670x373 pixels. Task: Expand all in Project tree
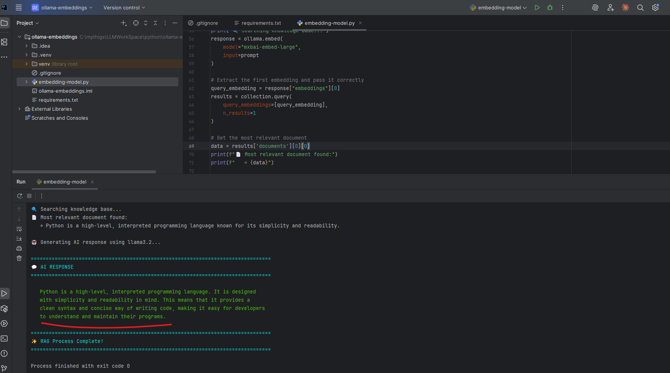coord(146,23)
